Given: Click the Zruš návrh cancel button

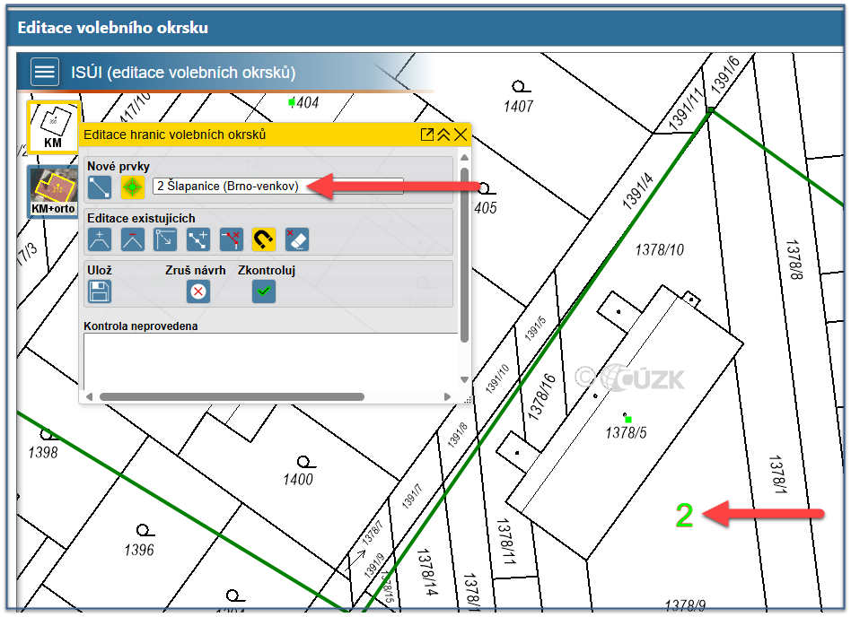Looking at the screenshot, I should tap(198, 291).
